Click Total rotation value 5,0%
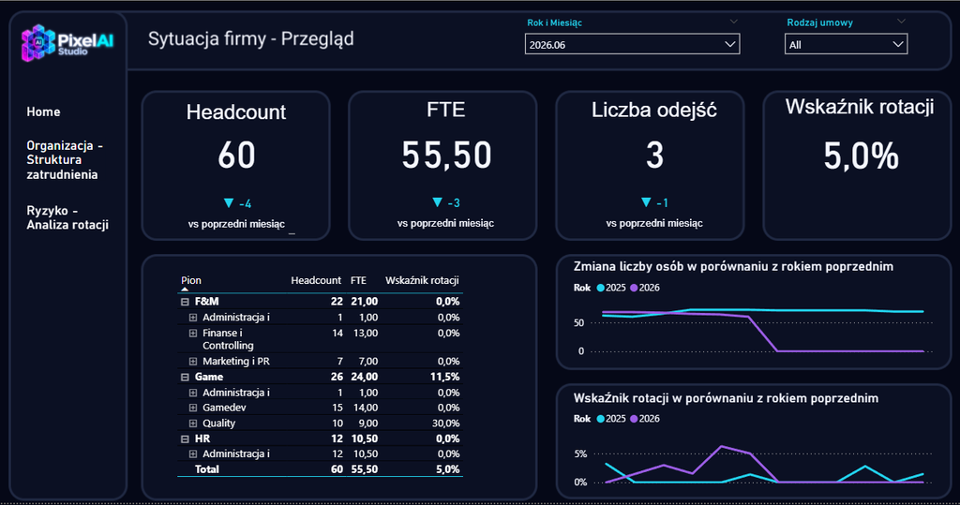The width and height of the screenshot is (960, 505). 447,469
